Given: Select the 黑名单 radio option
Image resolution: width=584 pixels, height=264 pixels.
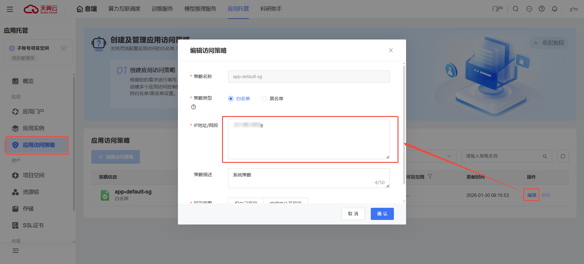Looking at the screenshot, I should click(264, 98).
